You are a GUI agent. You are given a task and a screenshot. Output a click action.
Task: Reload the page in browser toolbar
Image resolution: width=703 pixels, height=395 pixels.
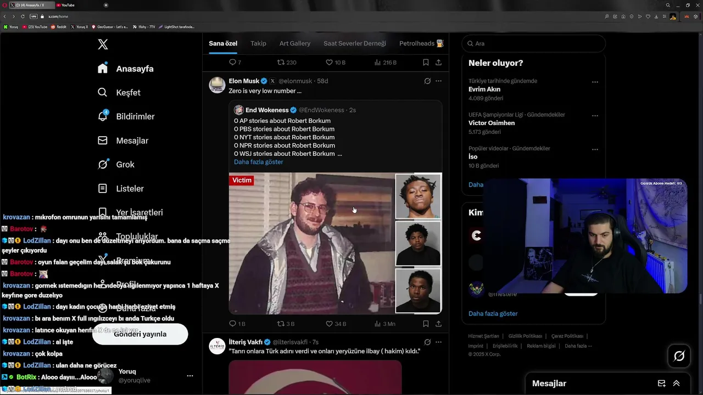(x=23, y=16)
